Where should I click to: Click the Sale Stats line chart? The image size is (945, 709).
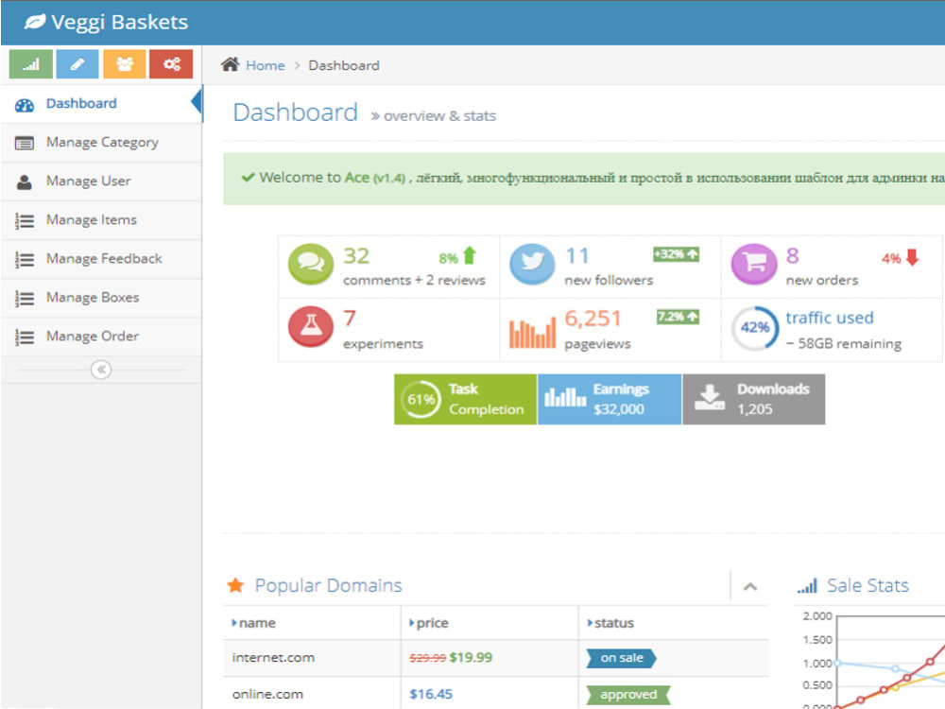pyautogui.click(x=889, y=661)
